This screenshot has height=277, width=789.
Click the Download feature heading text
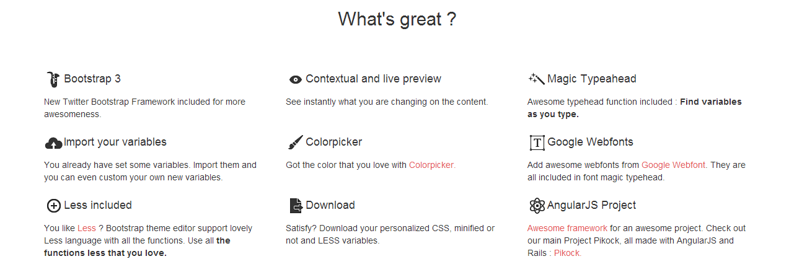[330, 205]
